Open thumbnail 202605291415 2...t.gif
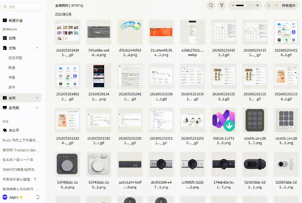 click(x=224, y=32)
